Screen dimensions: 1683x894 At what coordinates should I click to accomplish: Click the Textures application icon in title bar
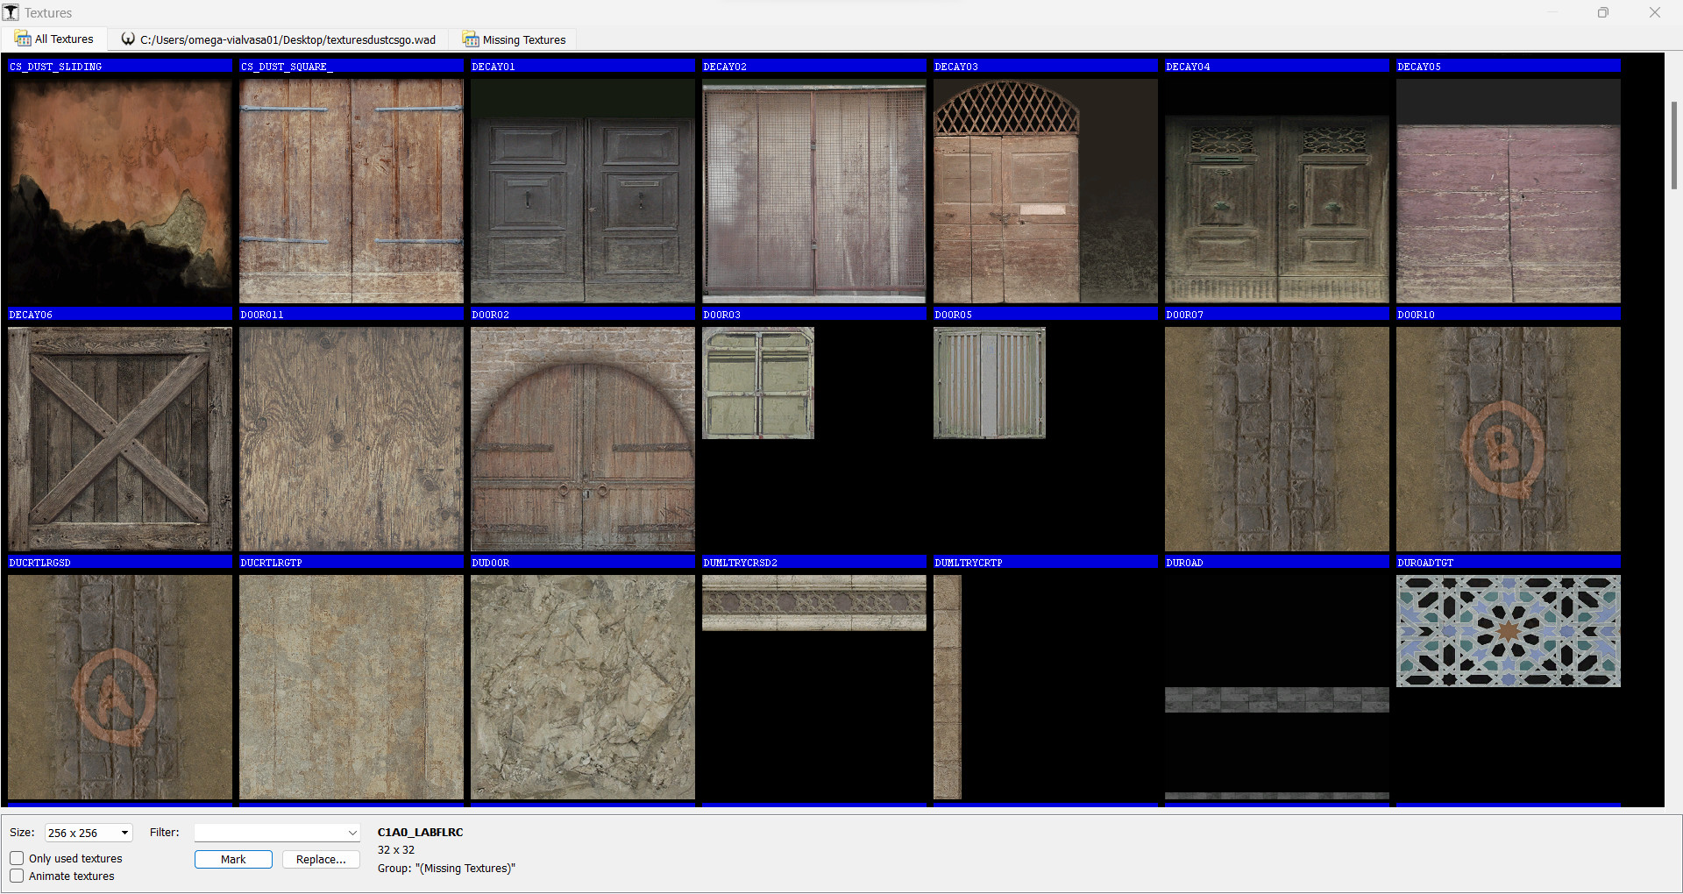point(11,11)
